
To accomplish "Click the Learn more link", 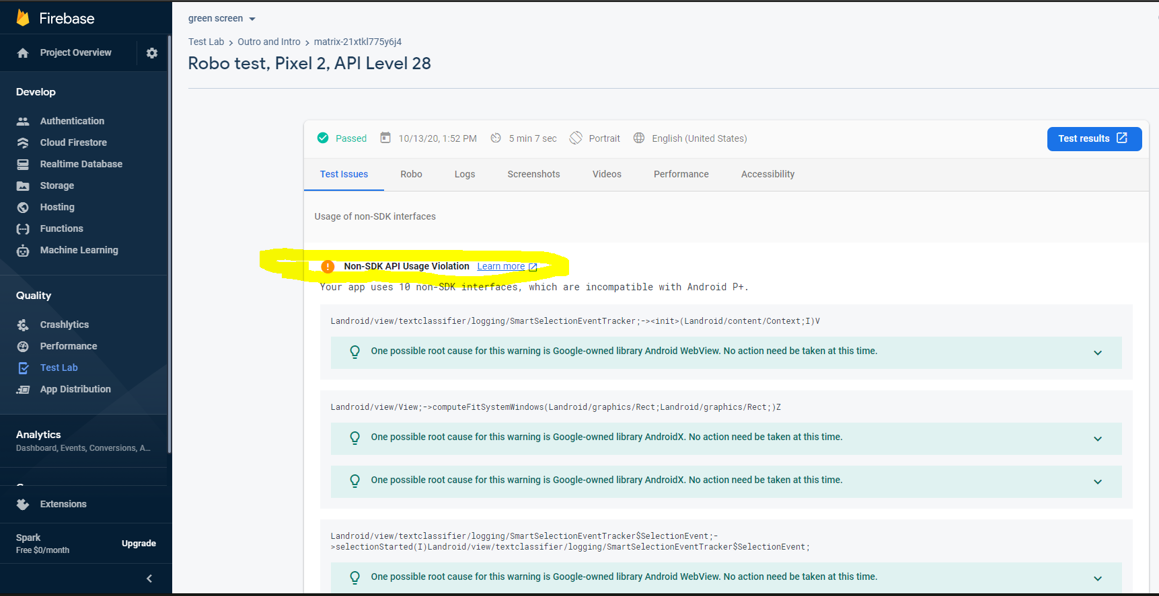I will [x=500, y=267].
